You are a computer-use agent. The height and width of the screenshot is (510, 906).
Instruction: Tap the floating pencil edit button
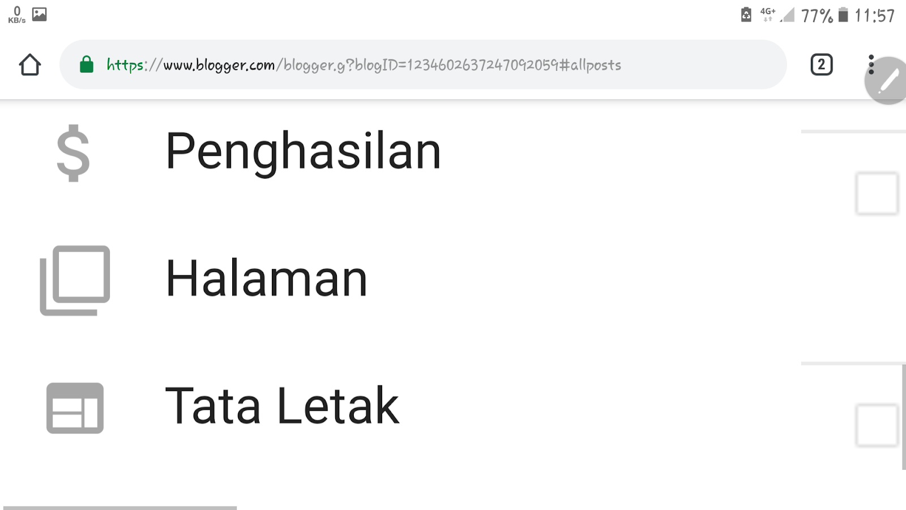(x=888, y=81)
